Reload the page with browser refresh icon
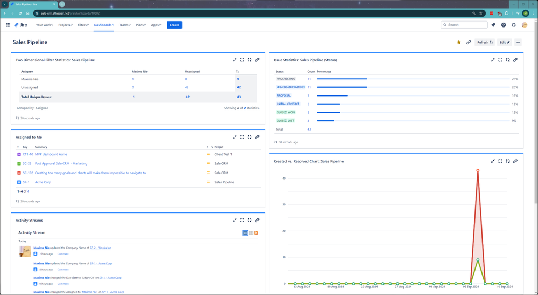Viewport: 538px width, 295px height. (20, 13)
